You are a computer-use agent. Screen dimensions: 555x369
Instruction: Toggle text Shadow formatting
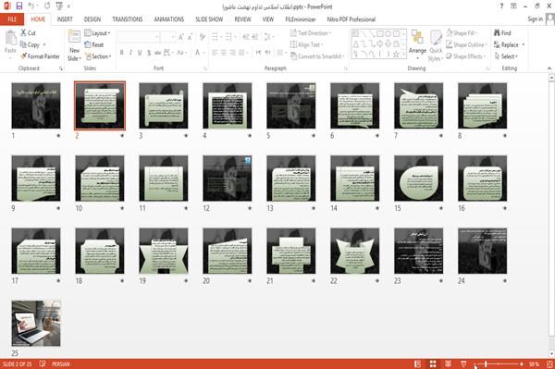149,53
